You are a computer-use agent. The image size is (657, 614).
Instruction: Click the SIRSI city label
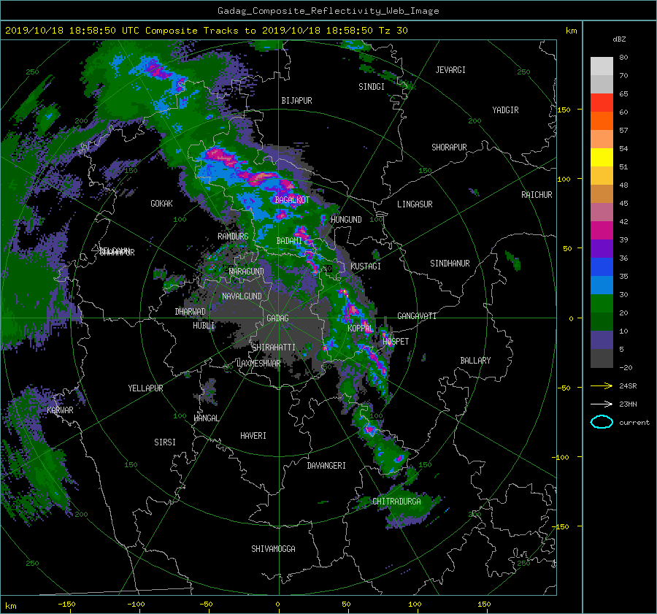165,442
